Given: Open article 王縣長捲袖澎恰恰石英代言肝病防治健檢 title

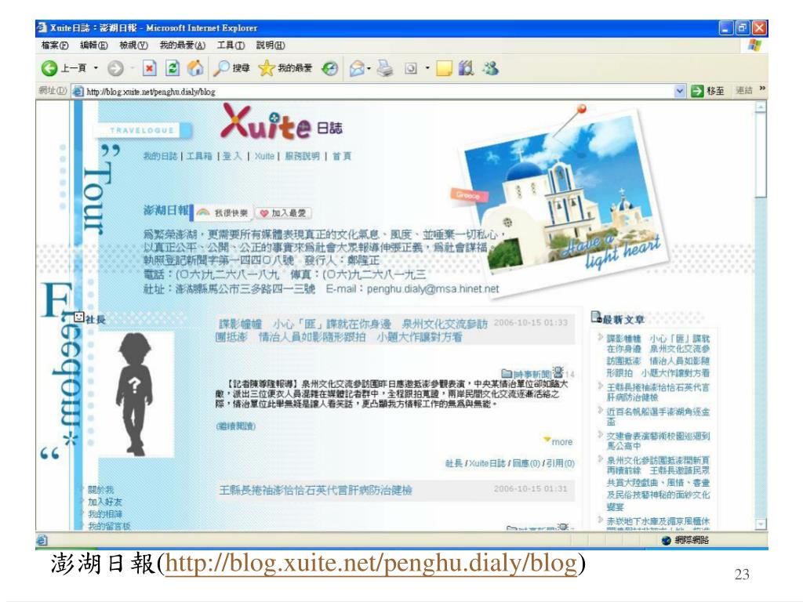Looking at the screenshot, I should pos(315,490).
